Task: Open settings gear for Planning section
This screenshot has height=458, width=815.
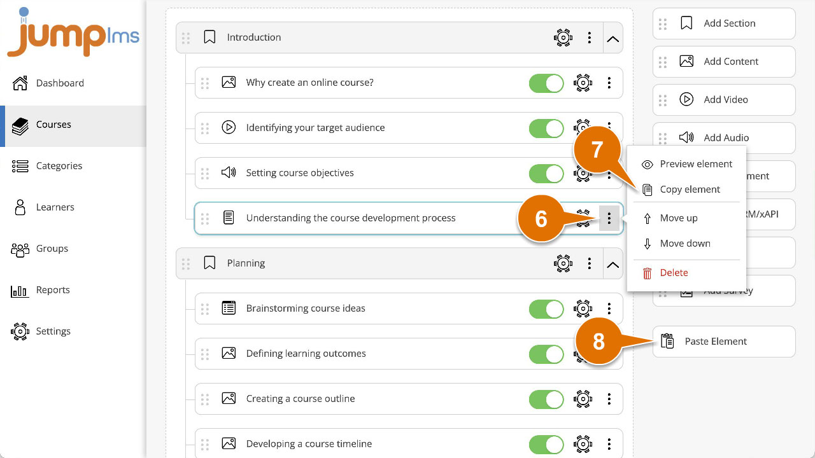Action: click(563, 263)
